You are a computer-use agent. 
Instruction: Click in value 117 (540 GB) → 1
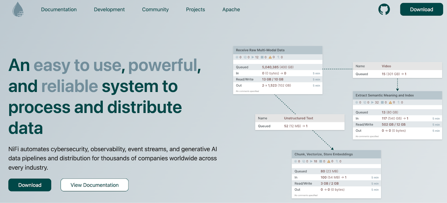pyautogui.click(x=395, y=119)
